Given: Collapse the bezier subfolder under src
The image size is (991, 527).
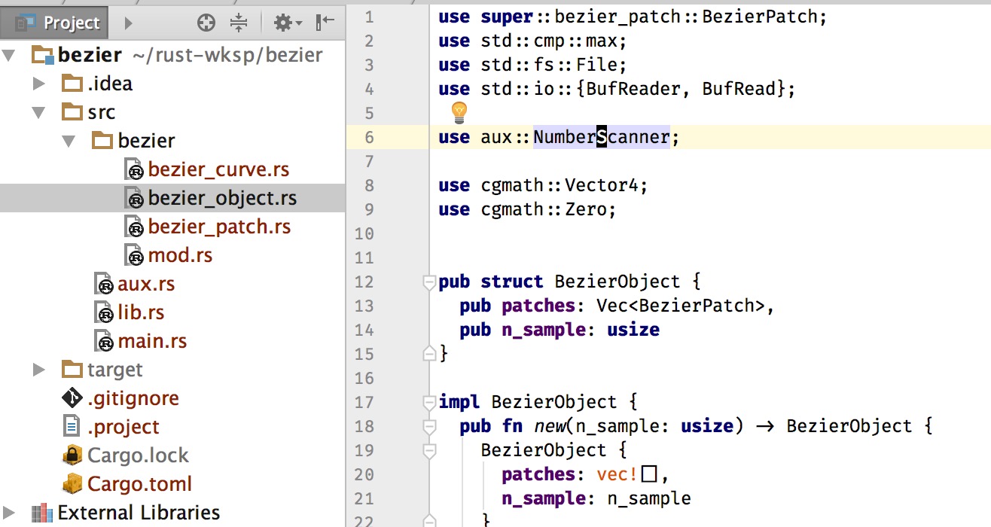Looking at the screenshot, I should tap(69, 141).
